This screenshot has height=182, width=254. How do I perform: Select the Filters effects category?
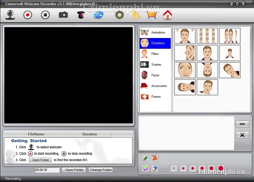155,54
